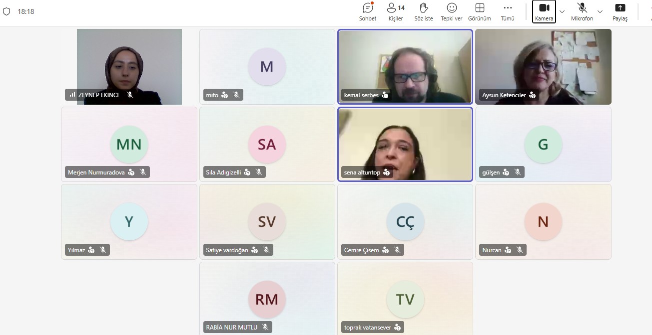Click role icon next to toprak vatansever
Image resolution: width=652 pixels, height=335 pixels.
(397, 328)
